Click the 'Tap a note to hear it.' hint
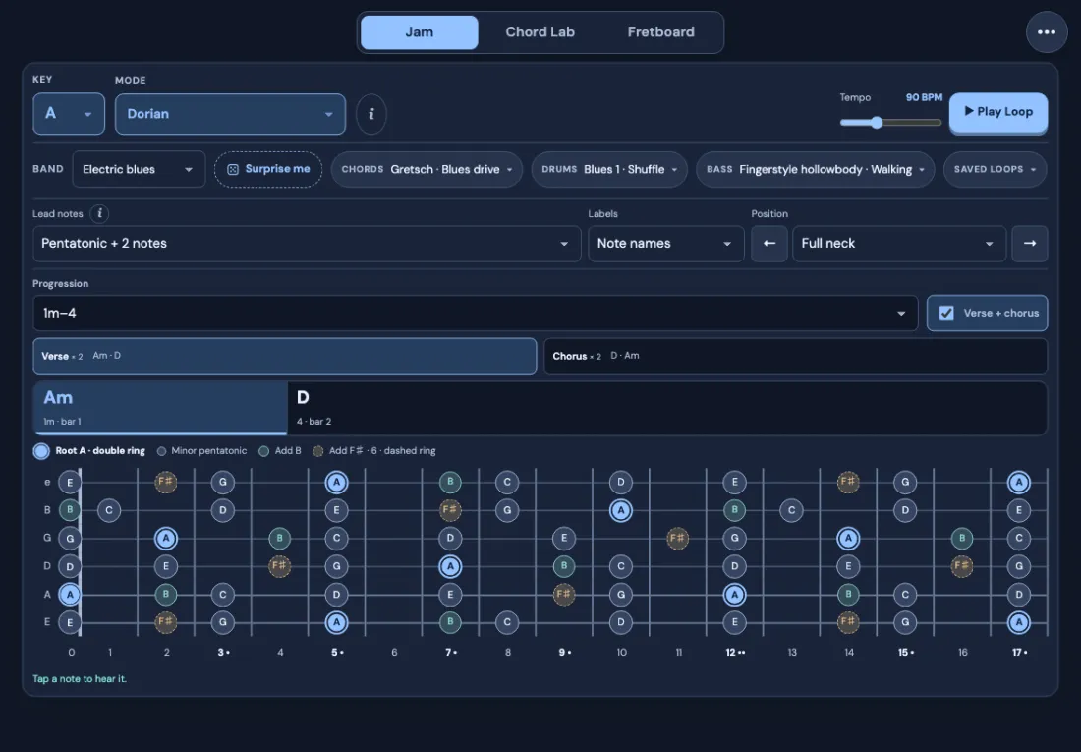 coord(80,679)
